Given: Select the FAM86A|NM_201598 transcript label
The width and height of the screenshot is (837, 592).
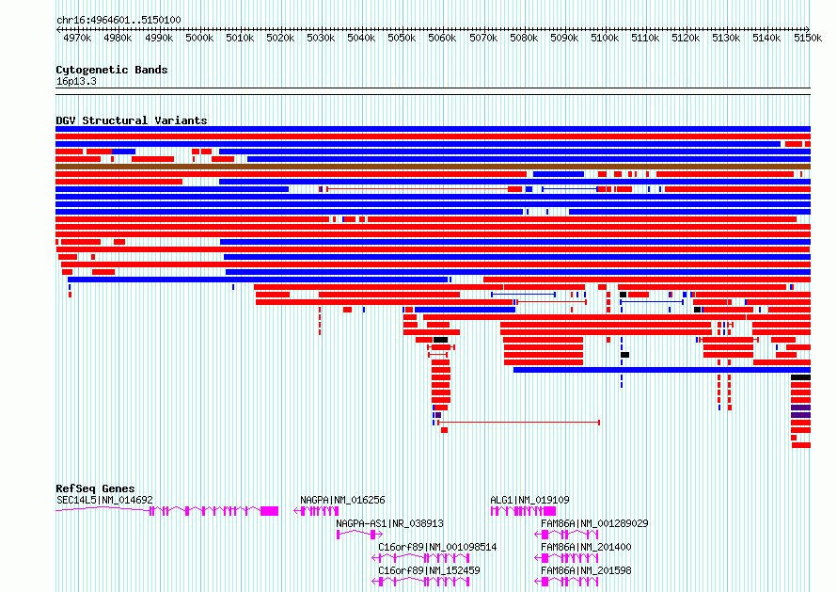Looking at the screenshot, I should click(586, 570).
